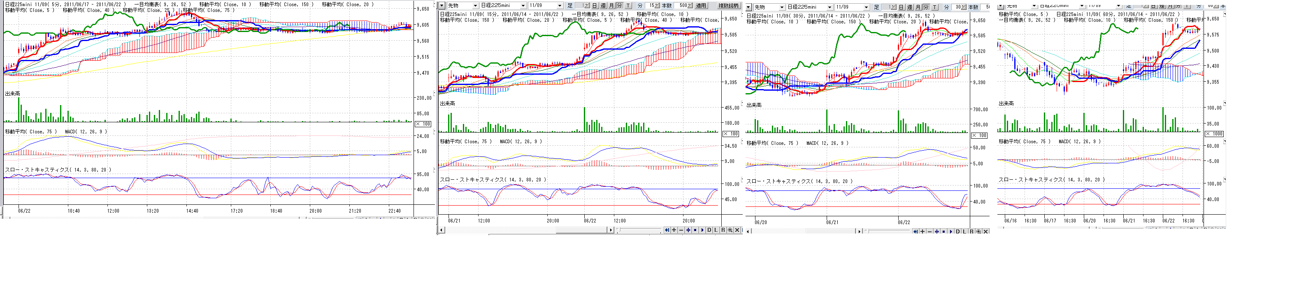Toggle 日 (daily) timeframe in 15-minute chart

tap(594, 5)
